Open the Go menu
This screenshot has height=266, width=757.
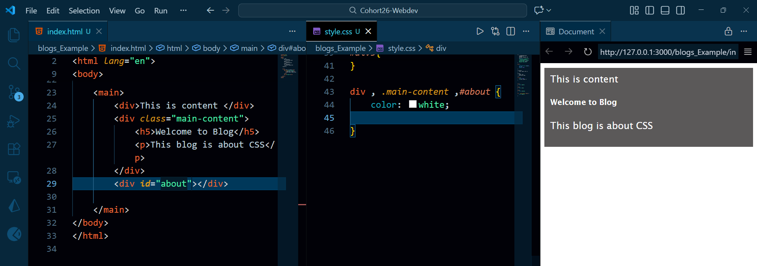click(140, 11)
